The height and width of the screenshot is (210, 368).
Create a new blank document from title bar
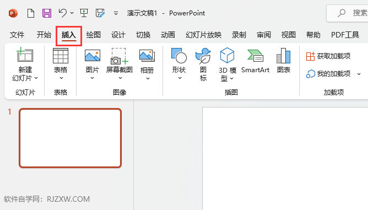click(31, 13)
